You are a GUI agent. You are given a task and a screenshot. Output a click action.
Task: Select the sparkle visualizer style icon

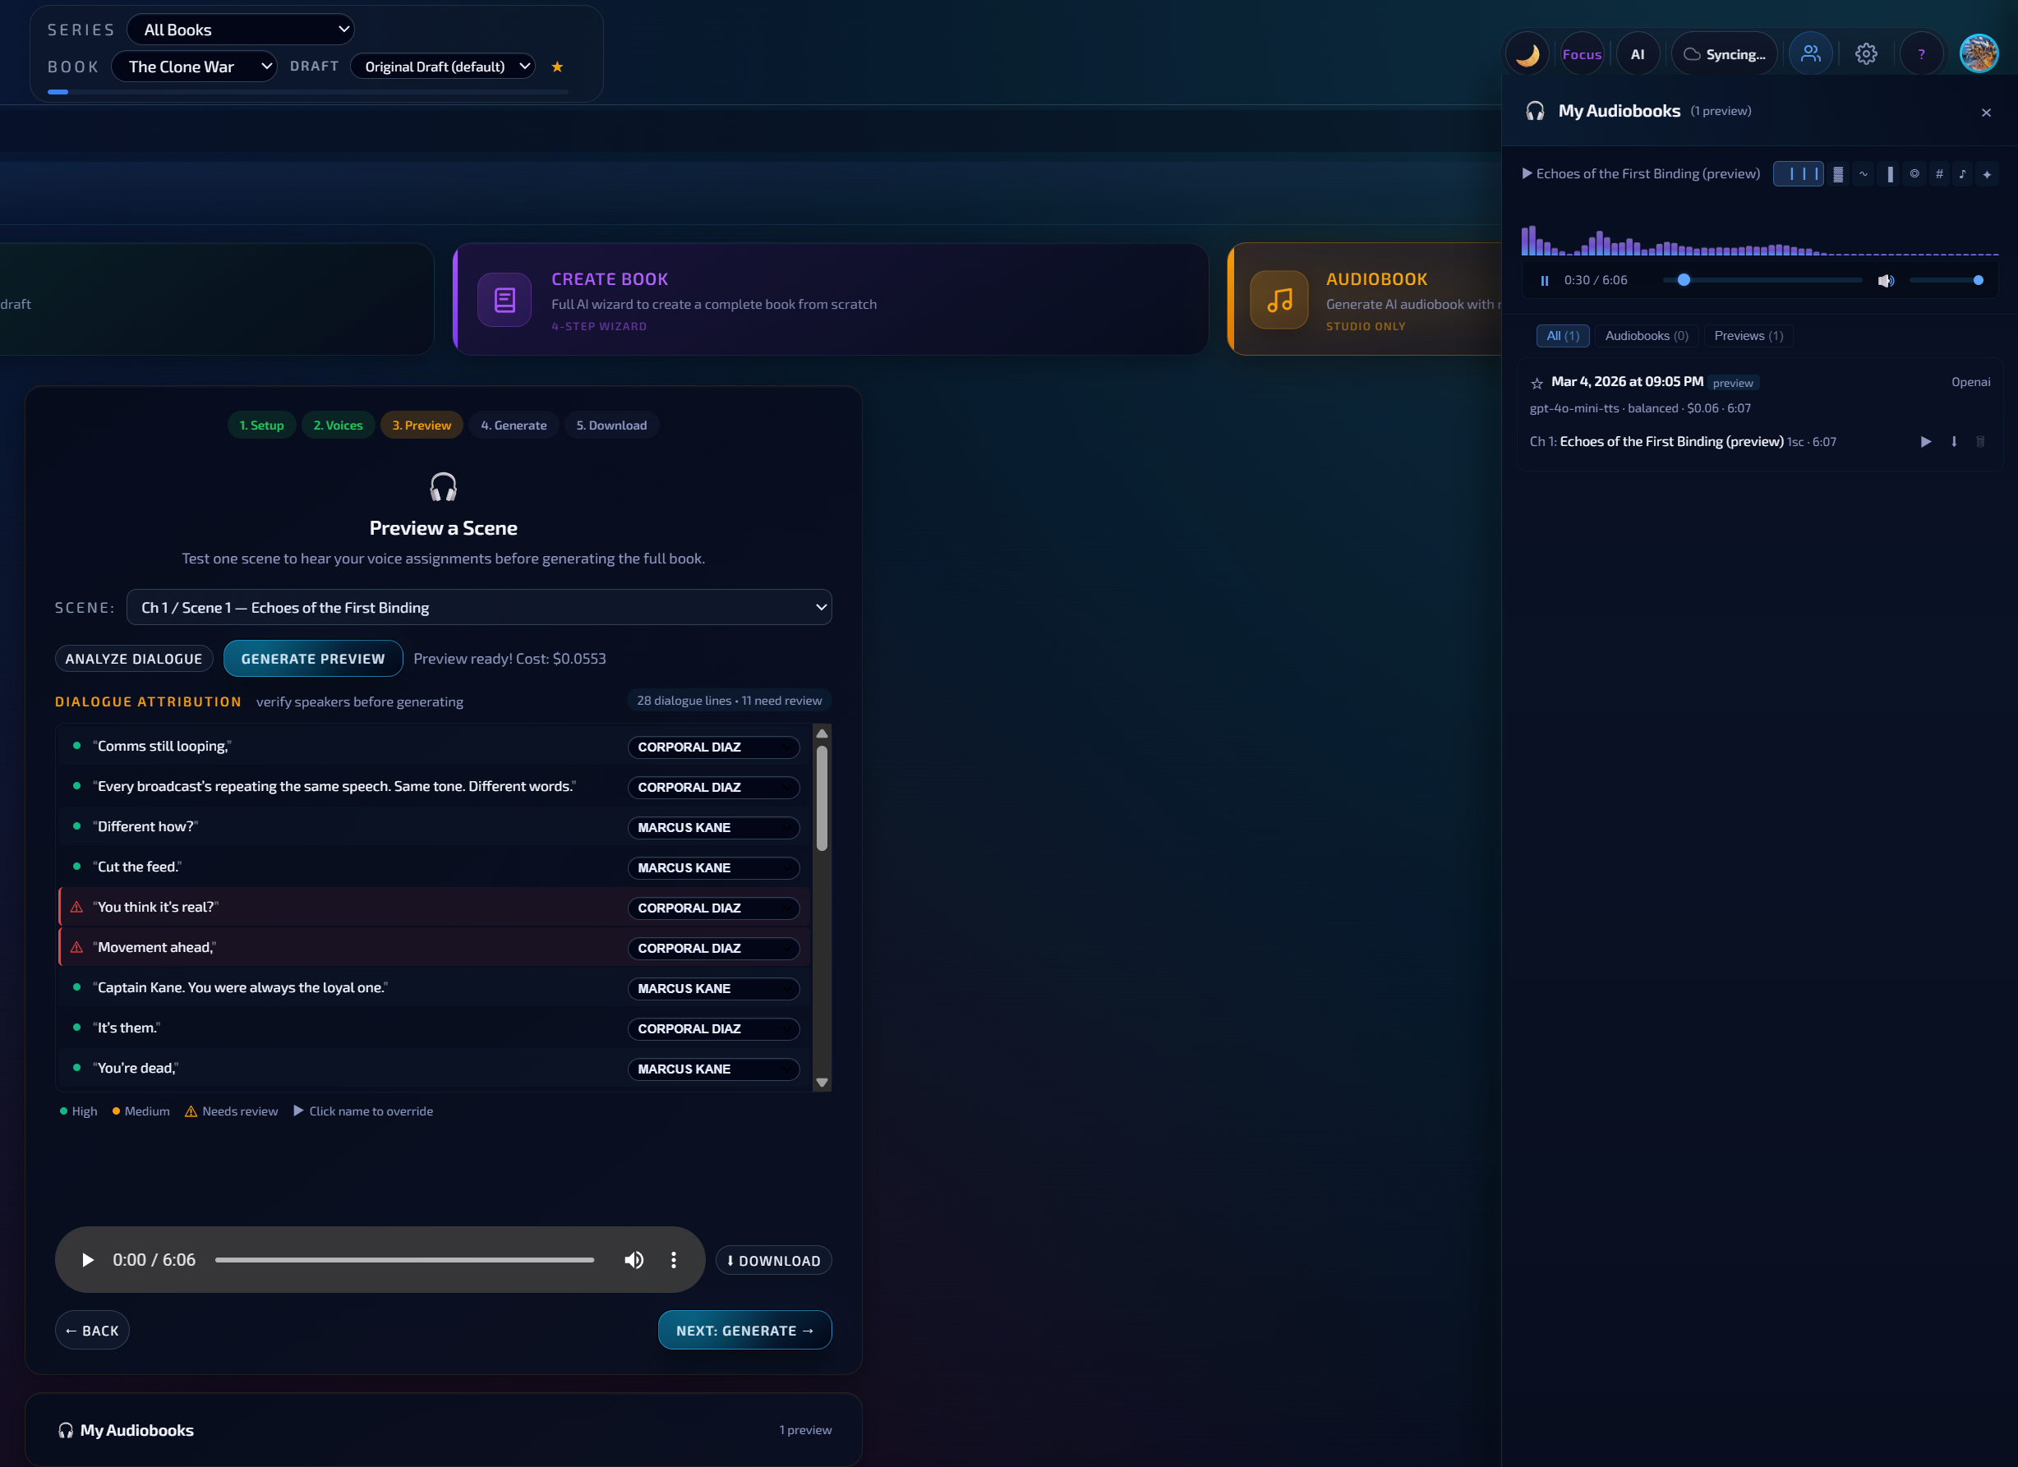pos(1987,174)
